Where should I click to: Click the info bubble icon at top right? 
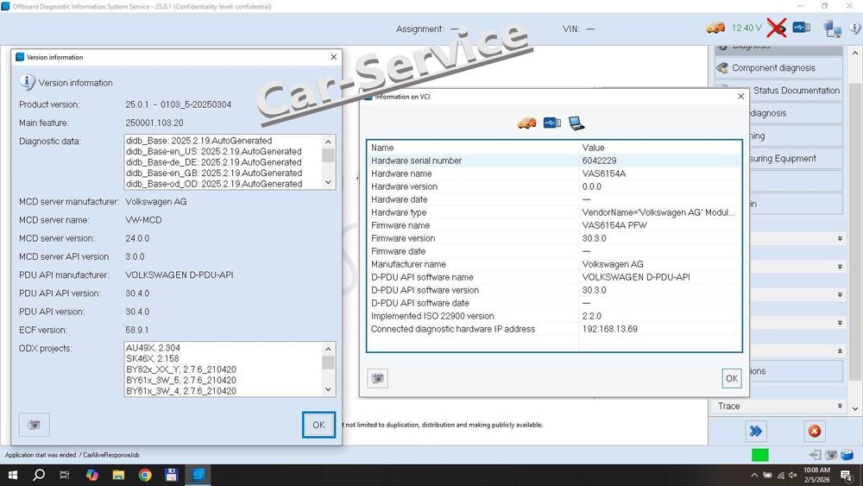coord(856,28)
